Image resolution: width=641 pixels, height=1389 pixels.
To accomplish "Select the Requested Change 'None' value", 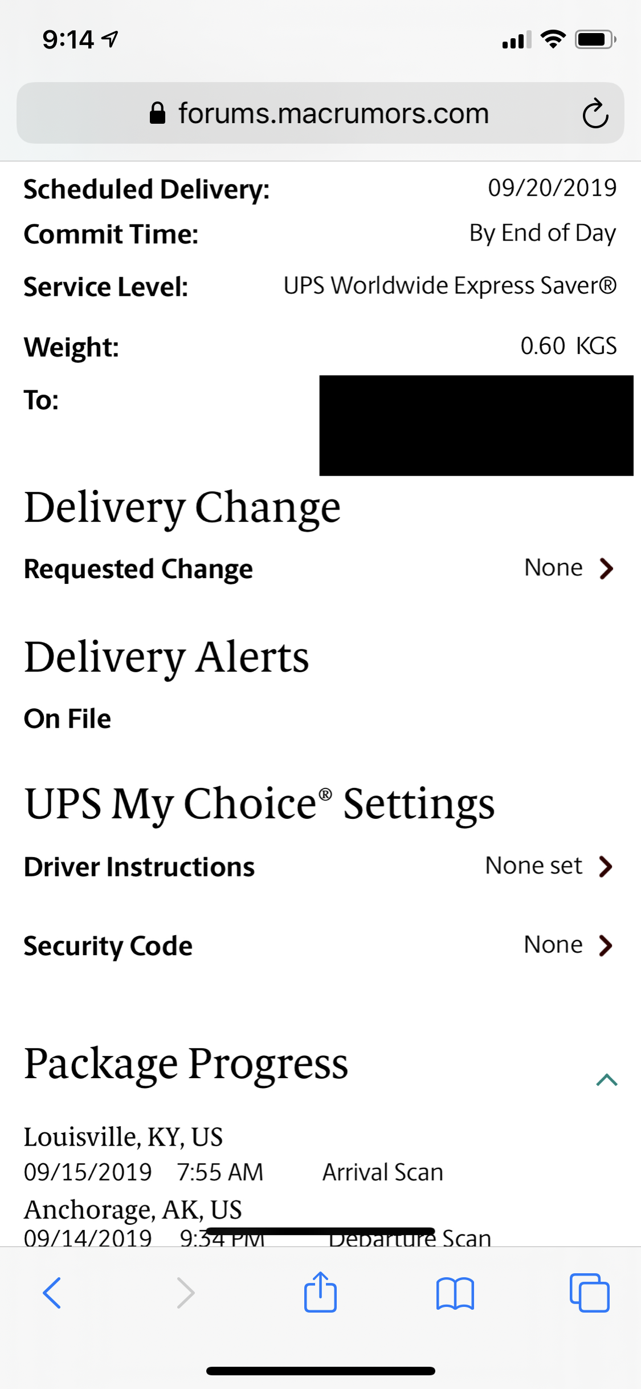I will click(553, 568).
